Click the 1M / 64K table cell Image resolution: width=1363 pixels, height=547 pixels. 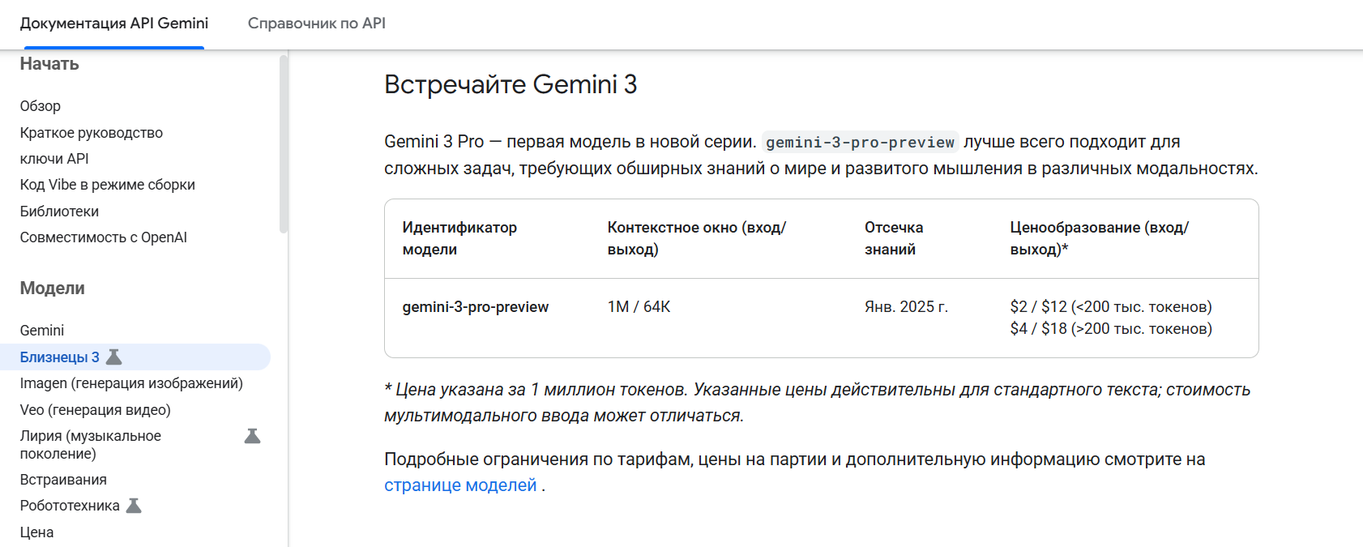(639, 307)
